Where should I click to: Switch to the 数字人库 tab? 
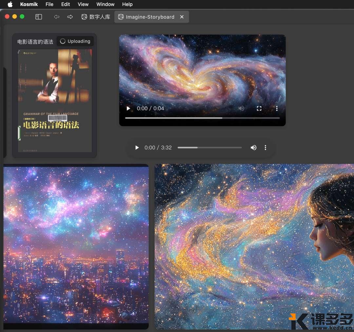(x=96, y=17)
